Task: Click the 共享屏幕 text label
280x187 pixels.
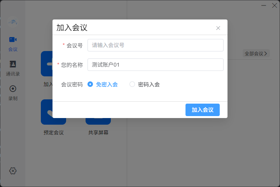Action: 98,132
